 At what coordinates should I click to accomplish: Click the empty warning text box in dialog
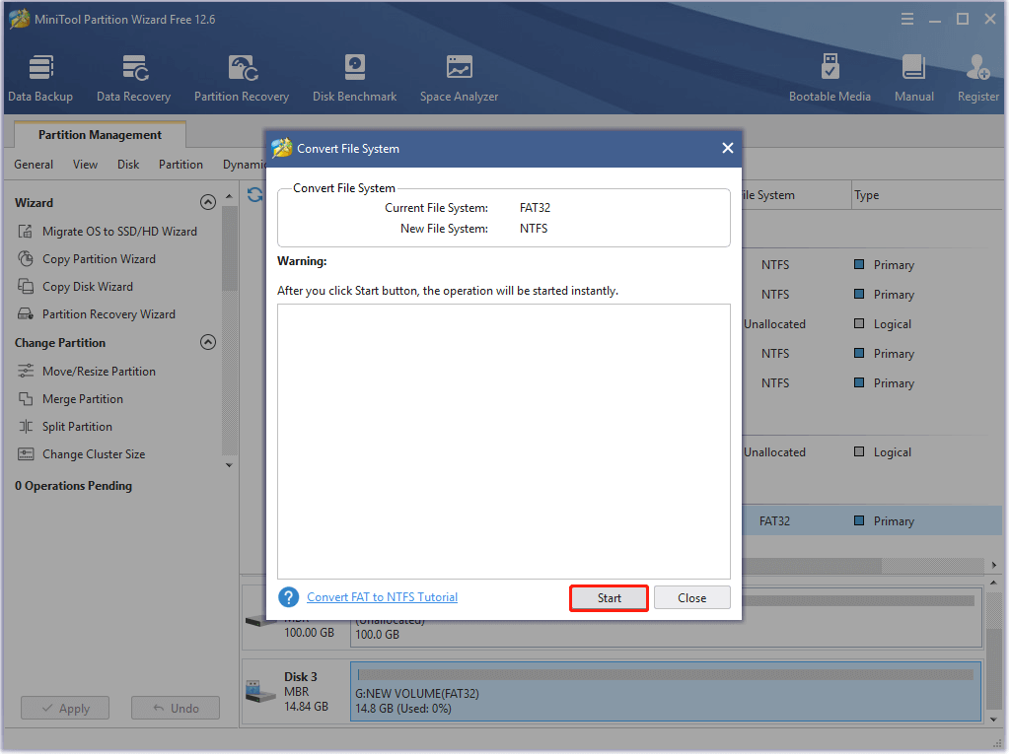(505, 443)
